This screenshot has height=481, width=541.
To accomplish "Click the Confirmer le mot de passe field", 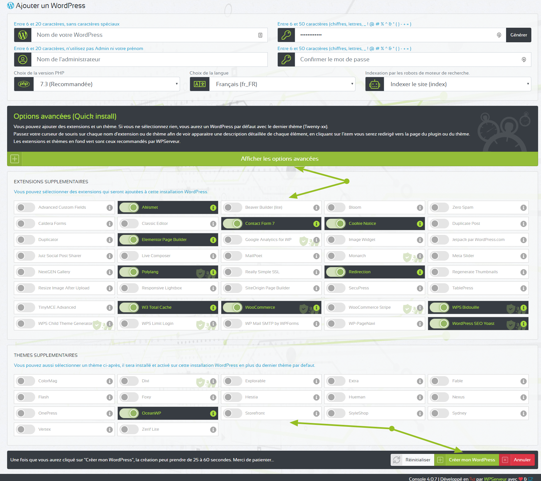I will [413, 59].
